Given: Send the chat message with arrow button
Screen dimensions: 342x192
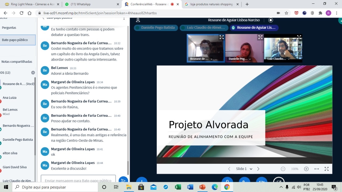Looking at the screenshot, I should (x=123, y=180).
